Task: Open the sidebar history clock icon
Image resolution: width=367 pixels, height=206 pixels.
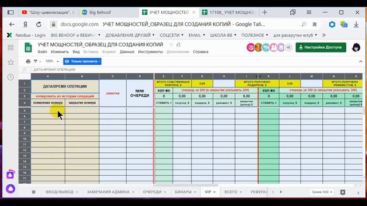Action: click(10, 77)
